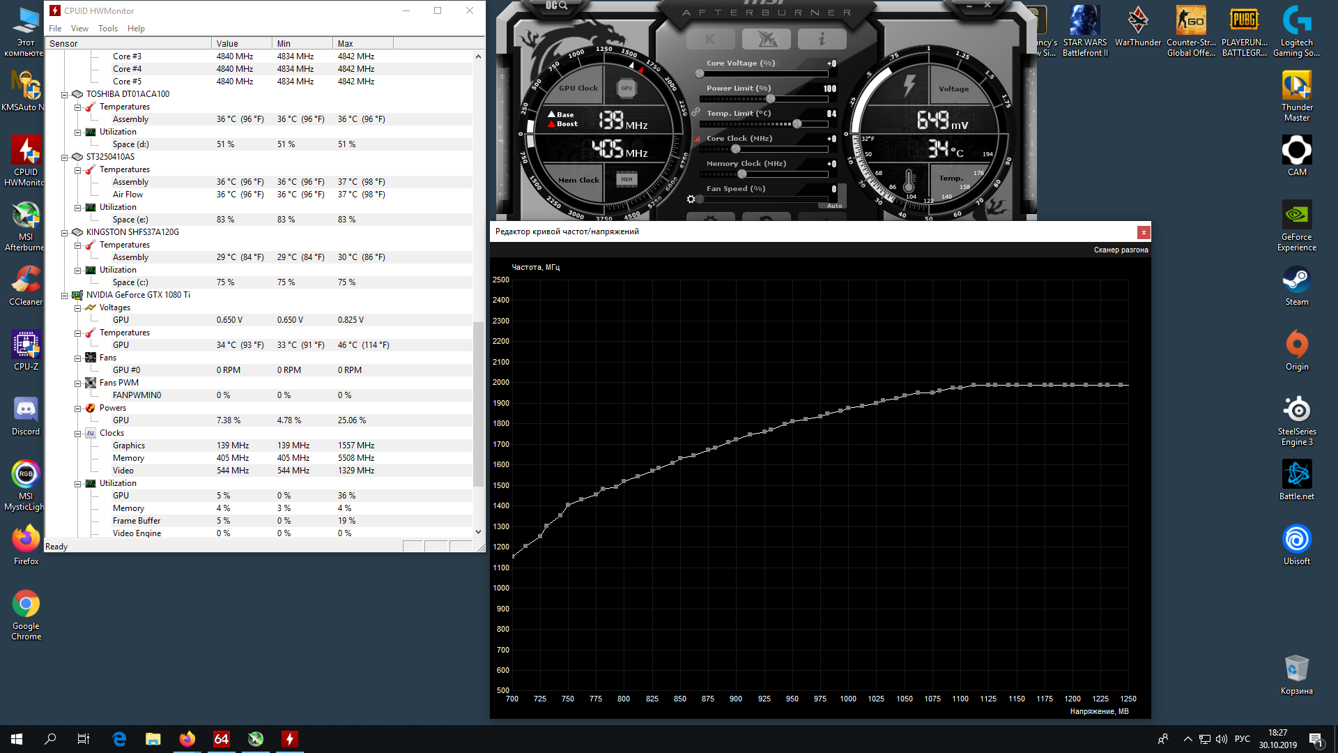
Task: Open the File Explorer taskbar icon
Action: pos(153,739)
